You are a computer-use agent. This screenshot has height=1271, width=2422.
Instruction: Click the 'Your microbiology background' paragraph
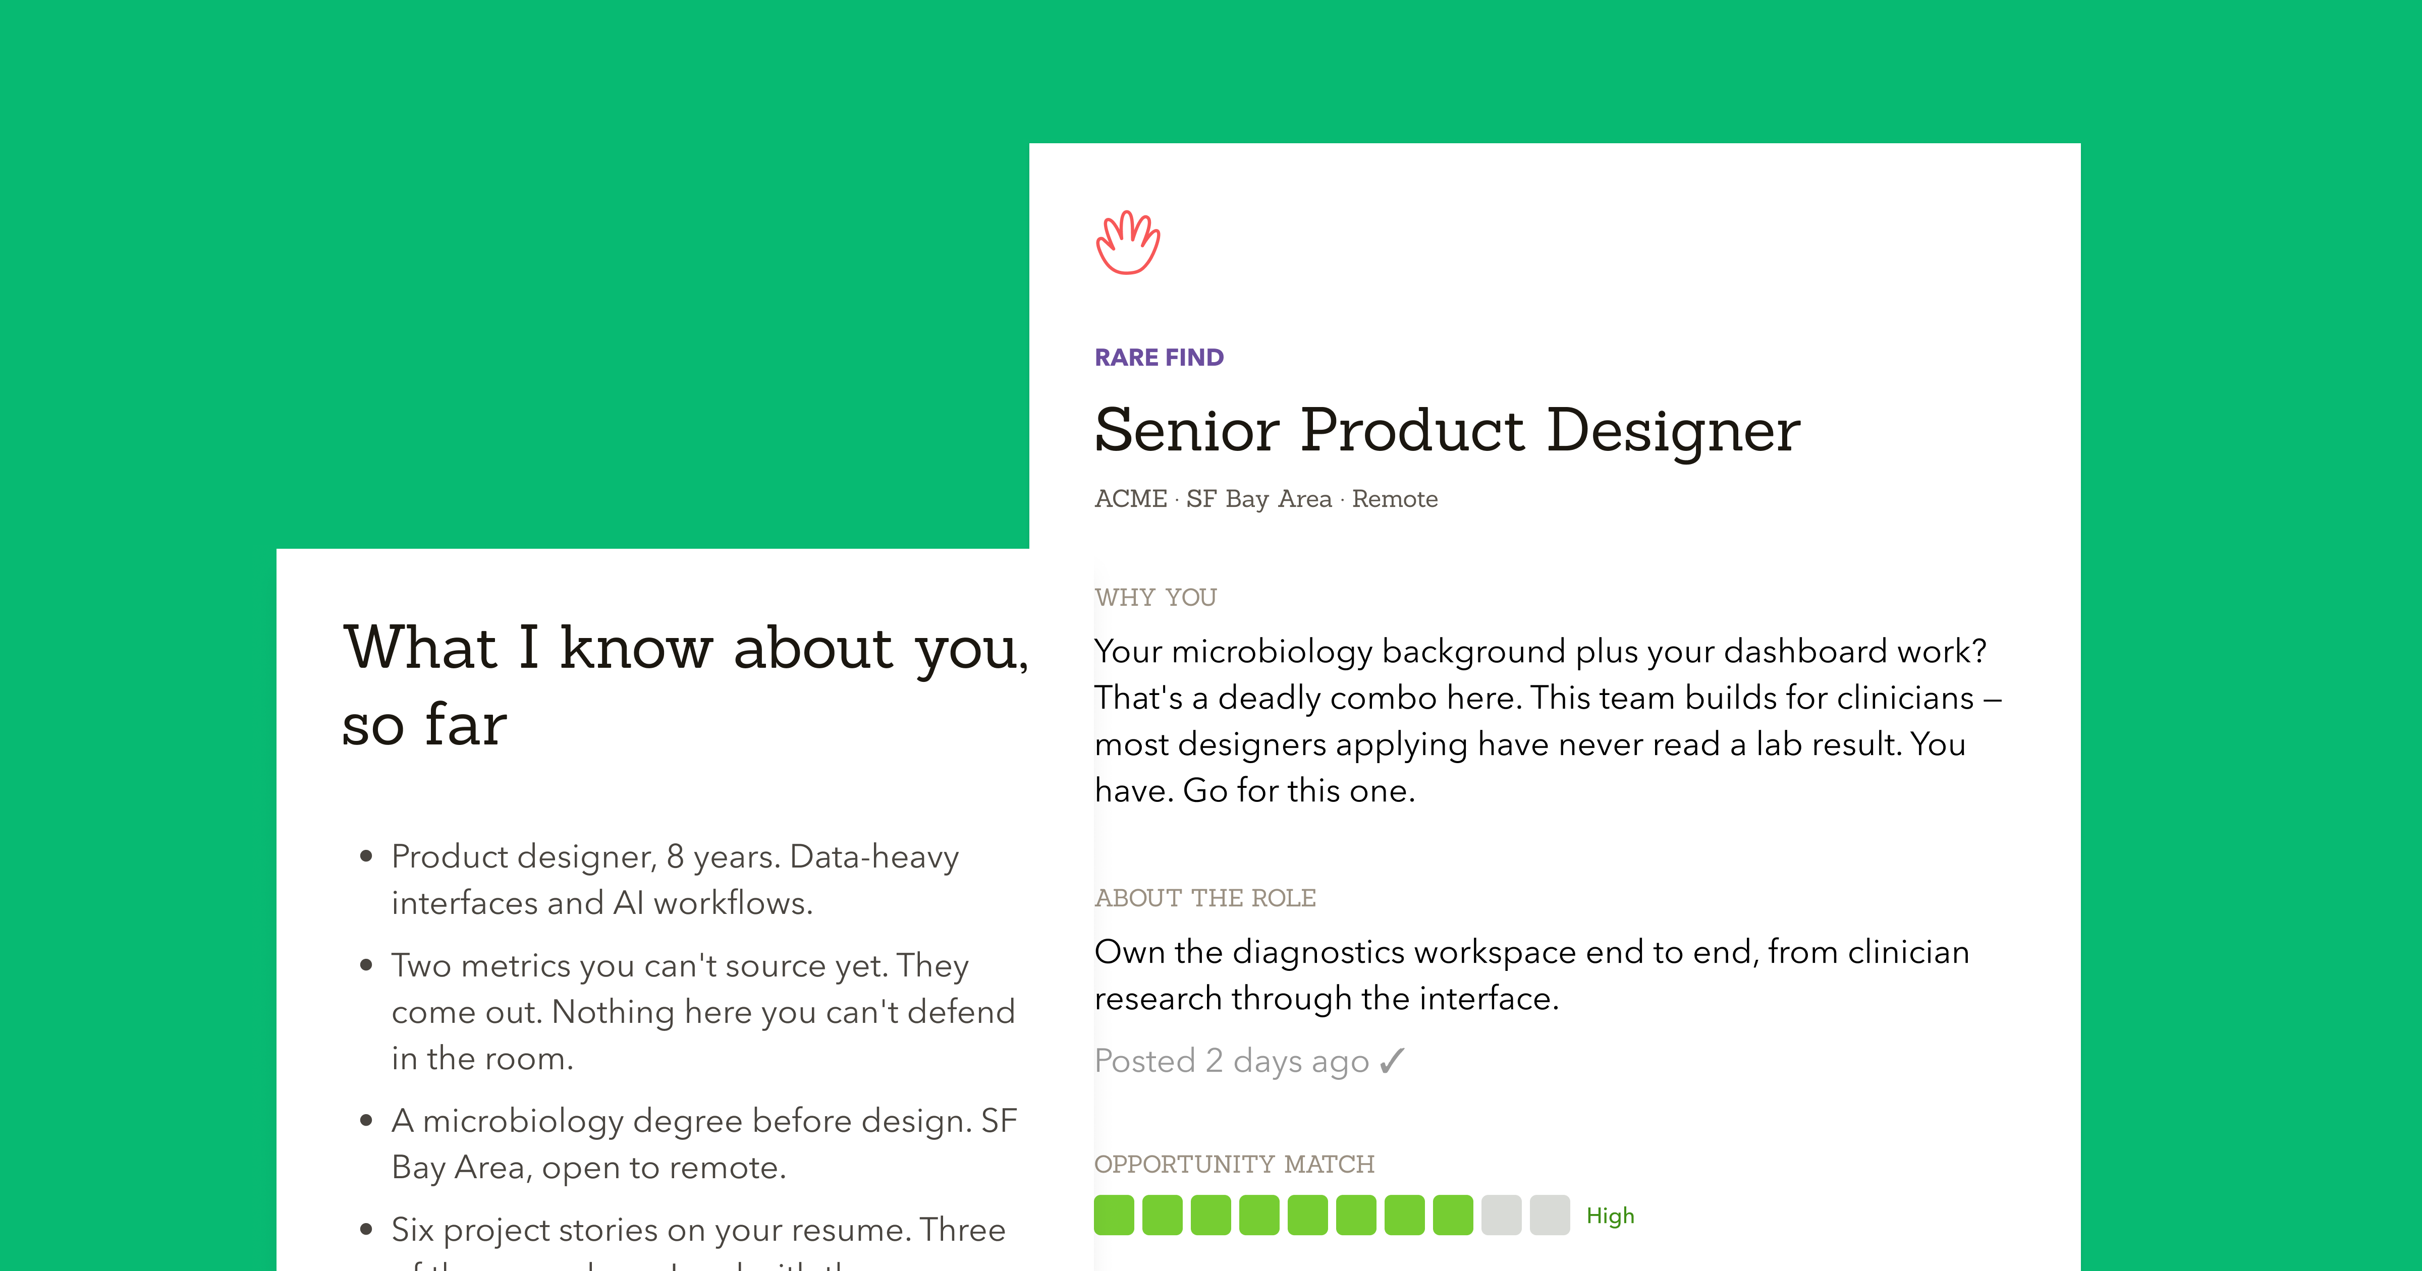coord(1548,720)
